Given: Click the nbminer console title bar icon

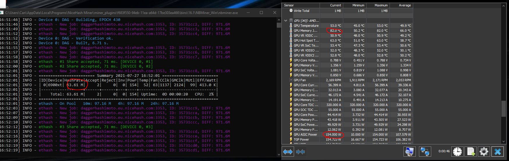Looking at the screenshot, I should tap(1, 13).
